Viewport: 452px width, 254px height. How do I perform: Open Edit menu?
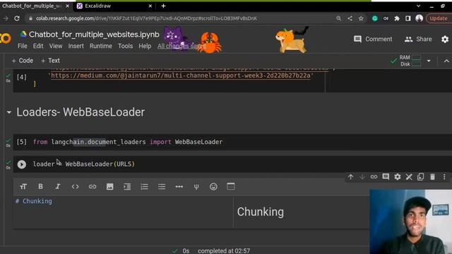tap(38, 46)
